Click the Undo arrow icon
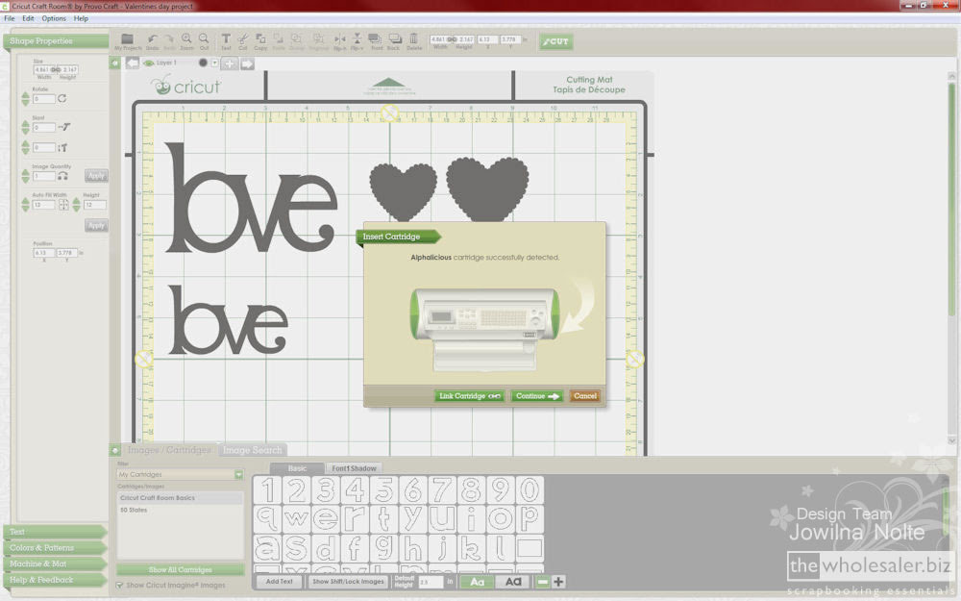The height and width of the screenshot is (601, 961). pos(152,39)
